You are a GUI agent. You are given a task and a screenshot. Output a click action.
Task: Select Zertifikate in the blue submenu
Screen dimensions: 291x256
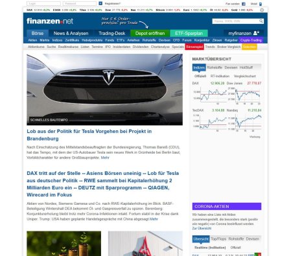click(x=72, y=40)
